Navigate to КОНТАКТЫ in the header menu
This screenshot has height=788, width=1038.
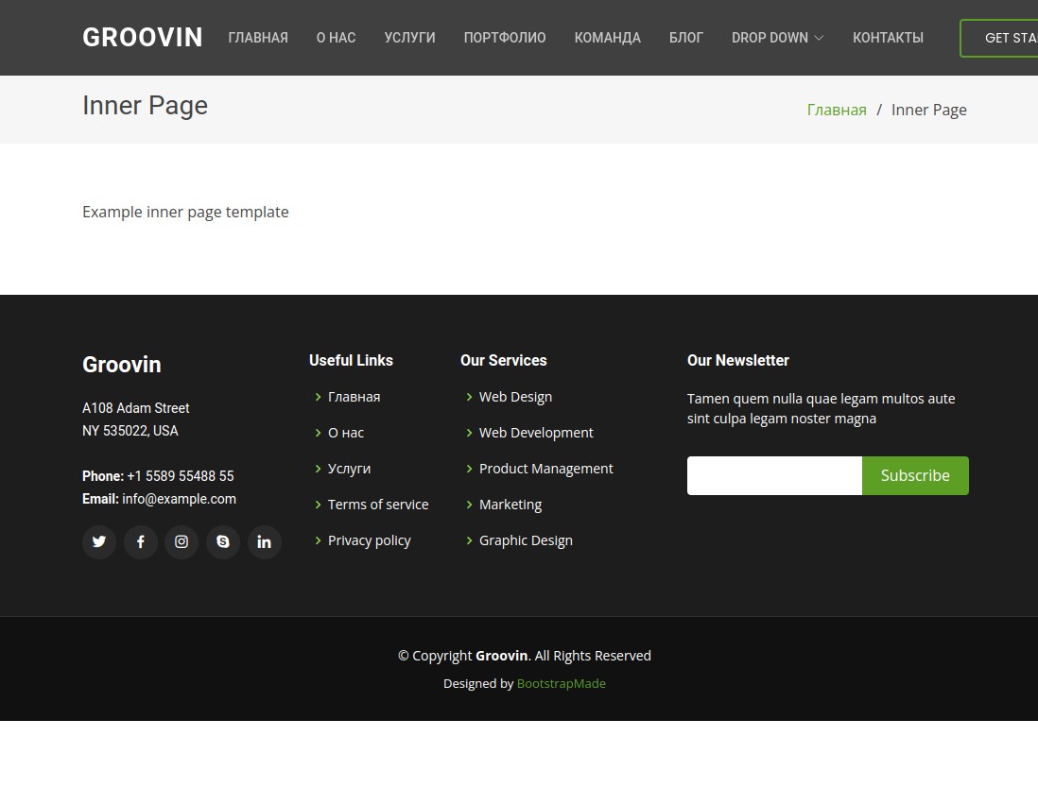click(x=888, y=38)
